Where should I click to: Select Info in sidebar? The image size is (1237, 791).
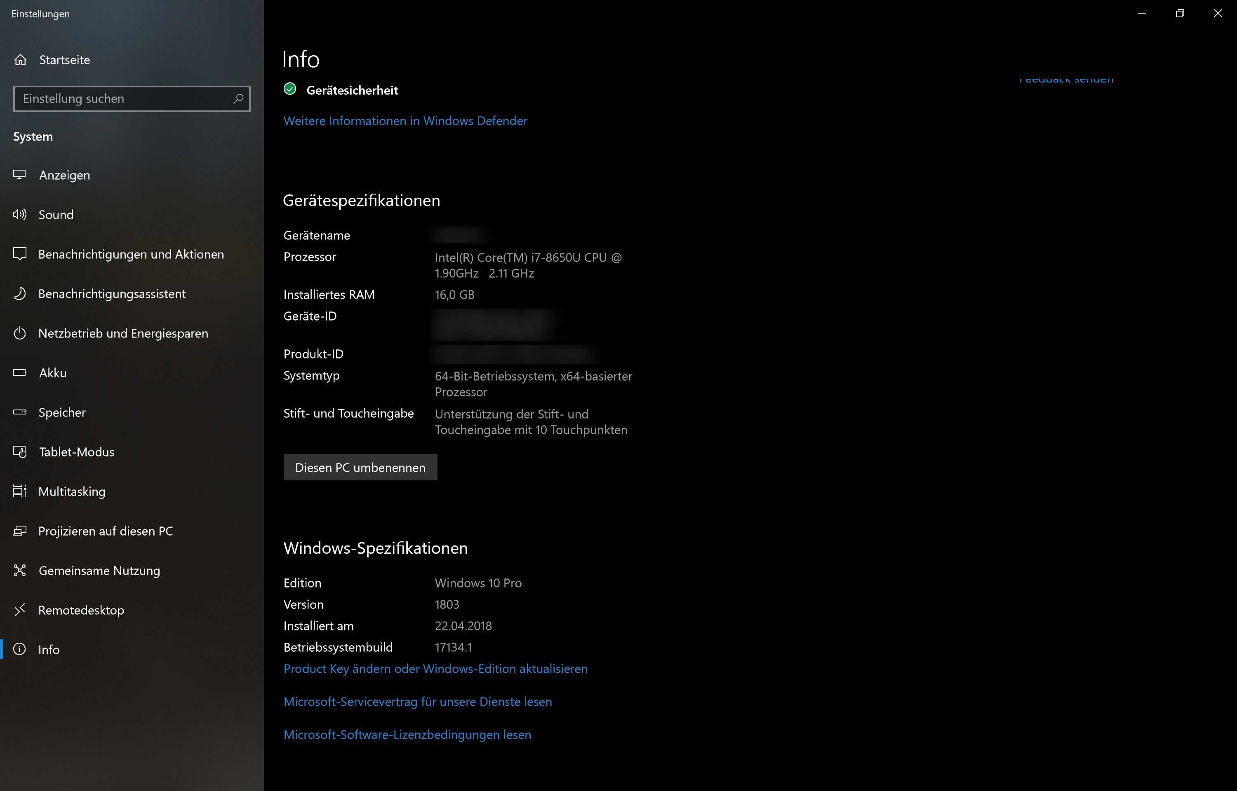click(132, 650)
